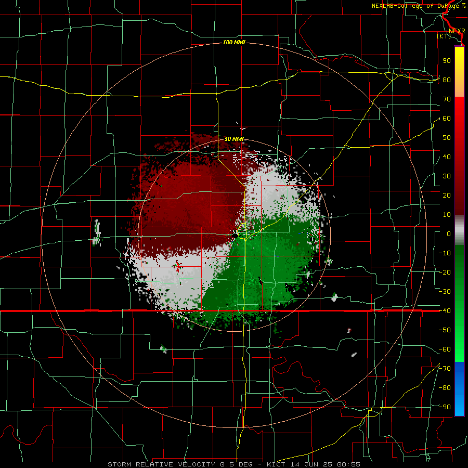Click the -90 value on velocity scale
The width and height of the screenshot is (468, 468).
pos(445,407)
